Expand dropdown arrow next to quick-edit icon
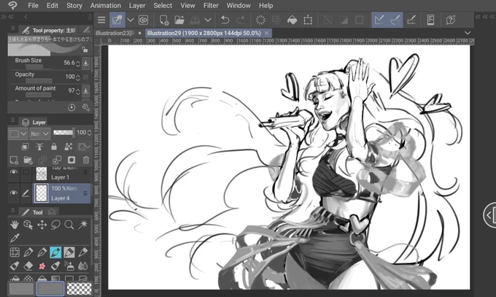The width and height of the screenshot is (496, 297). pyautogui.click(x=131, y=20)
